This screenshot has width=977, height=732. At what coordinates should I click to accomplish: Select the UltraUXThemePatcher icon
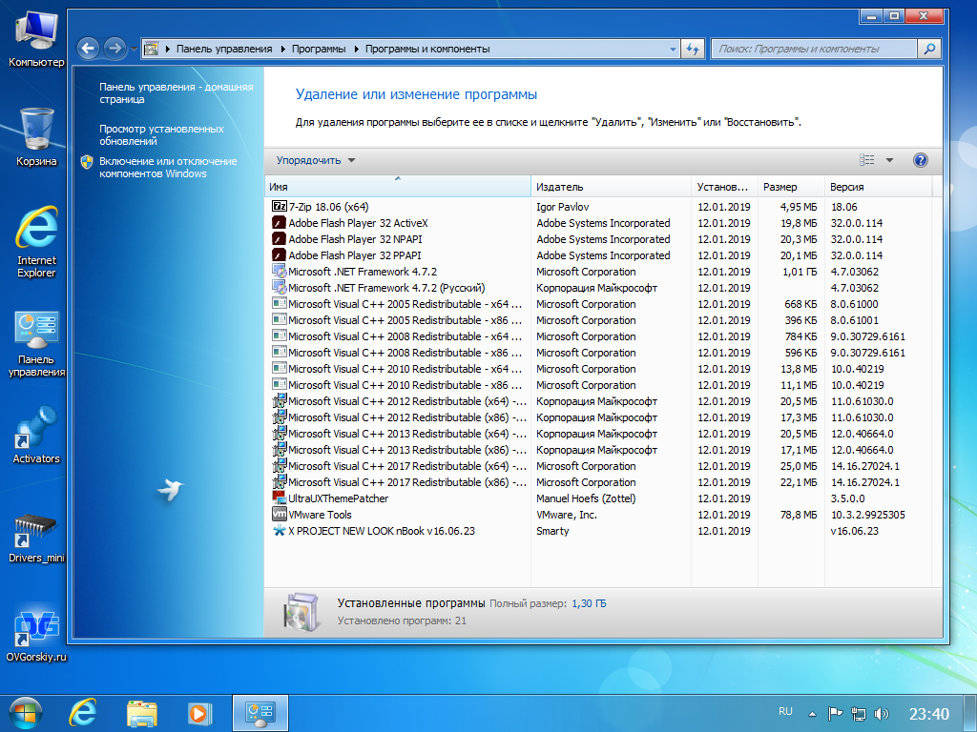(x=280, y=498)
